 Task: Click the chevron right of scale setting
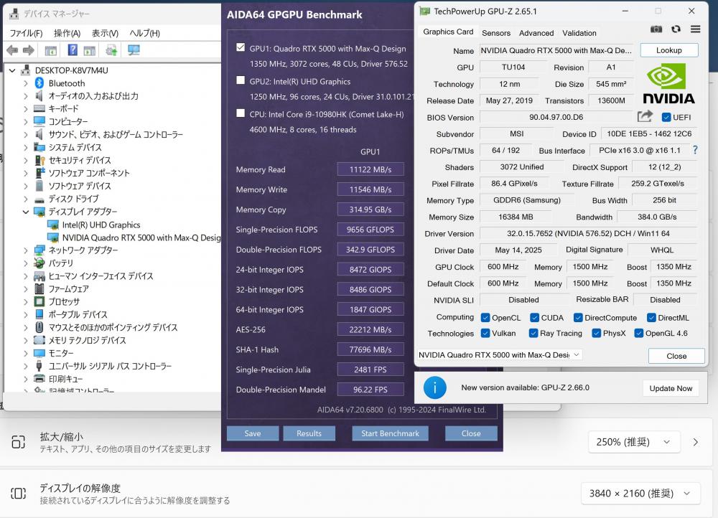[696, 442]
